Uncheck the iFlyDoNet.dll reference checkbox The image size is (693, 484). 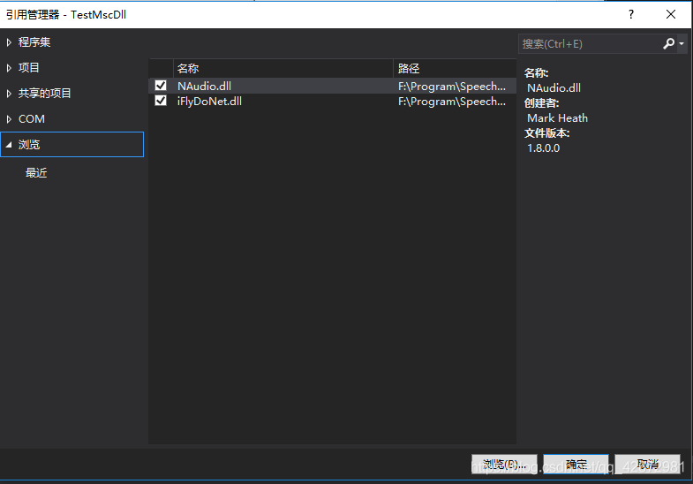pyautogui.click(x=161, y=101)
